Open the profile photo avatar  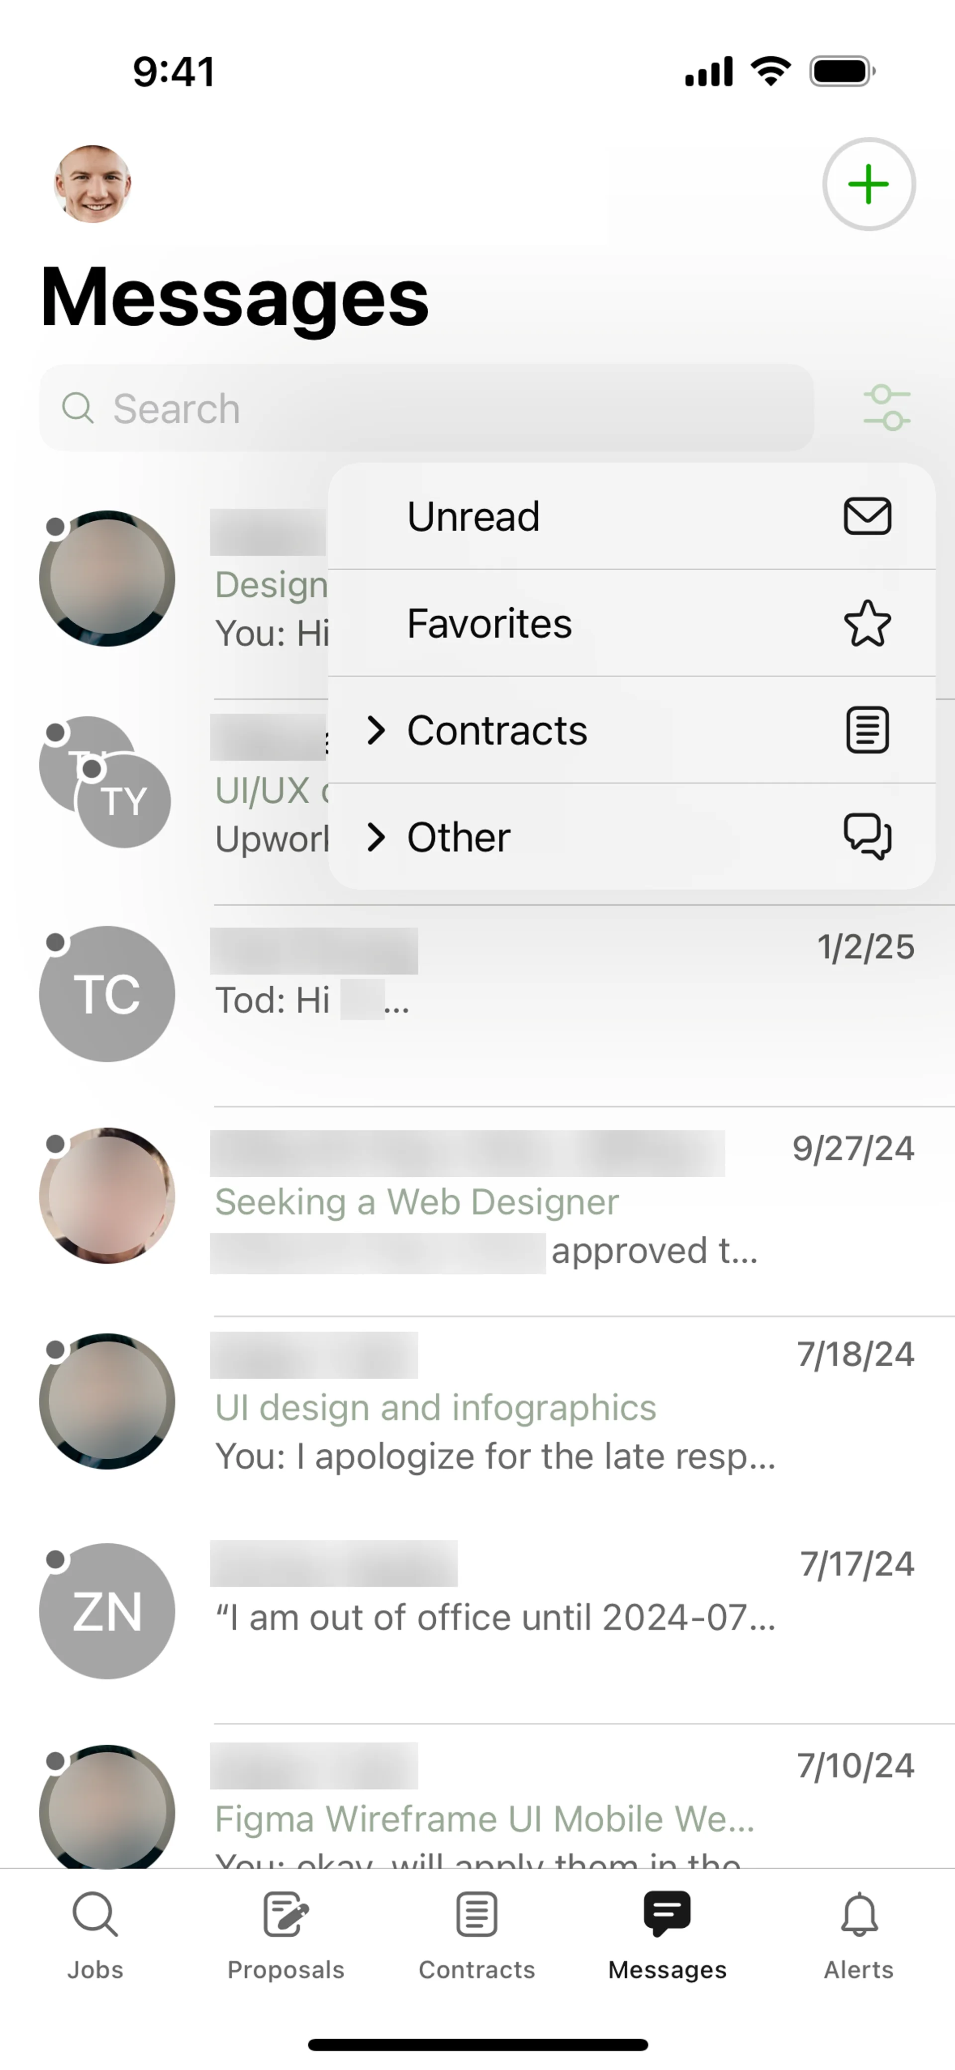pos(93,184)
